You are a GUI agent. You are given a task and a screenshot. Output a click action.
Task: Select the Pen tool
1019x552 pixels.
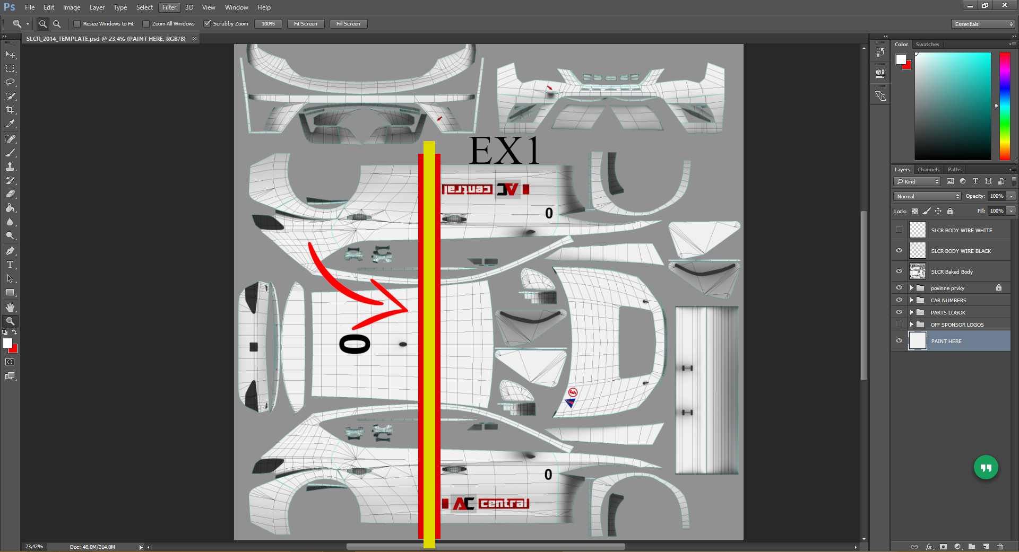point(10,251)
